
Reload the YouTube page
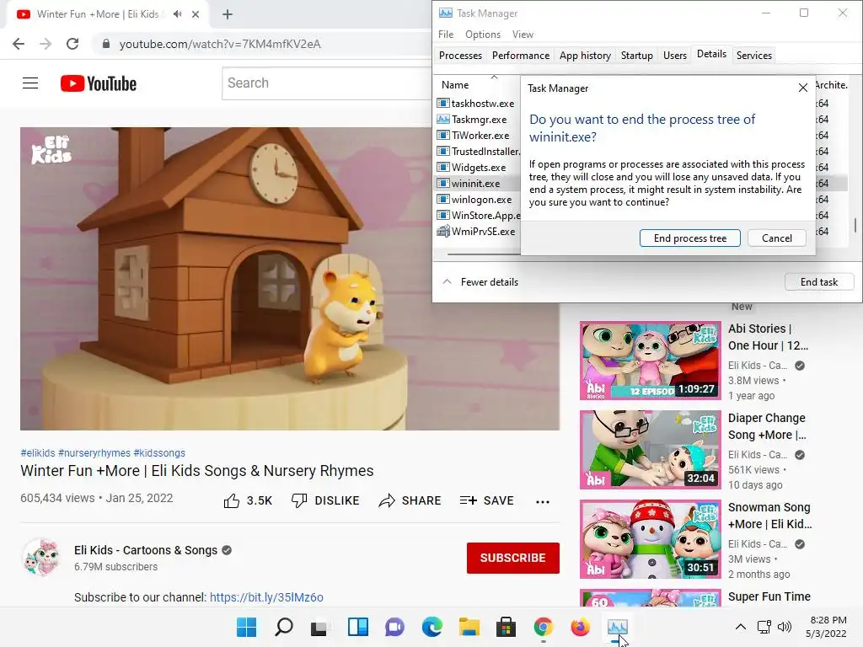[72, 44]
